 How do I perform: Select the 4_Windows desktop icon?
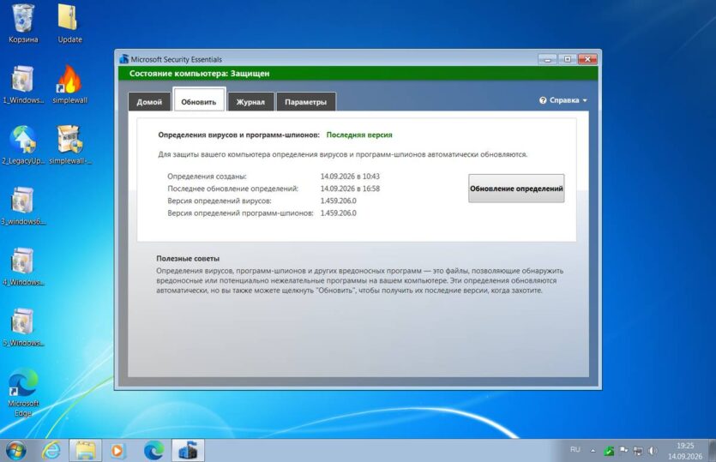(x=23, y=267)
